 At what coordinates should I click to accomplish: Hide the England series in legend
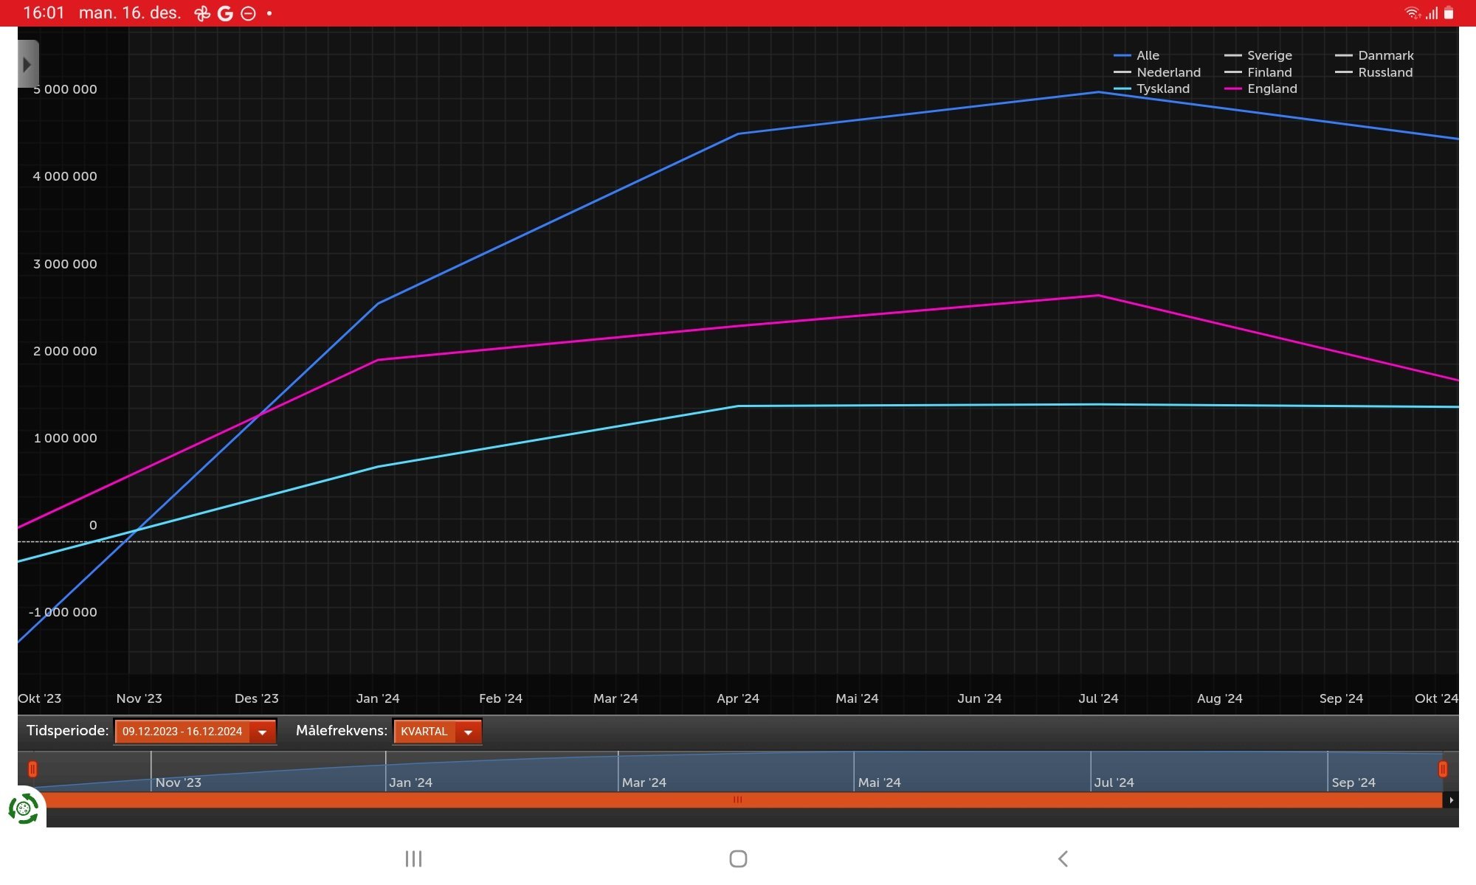(1261, 88)
